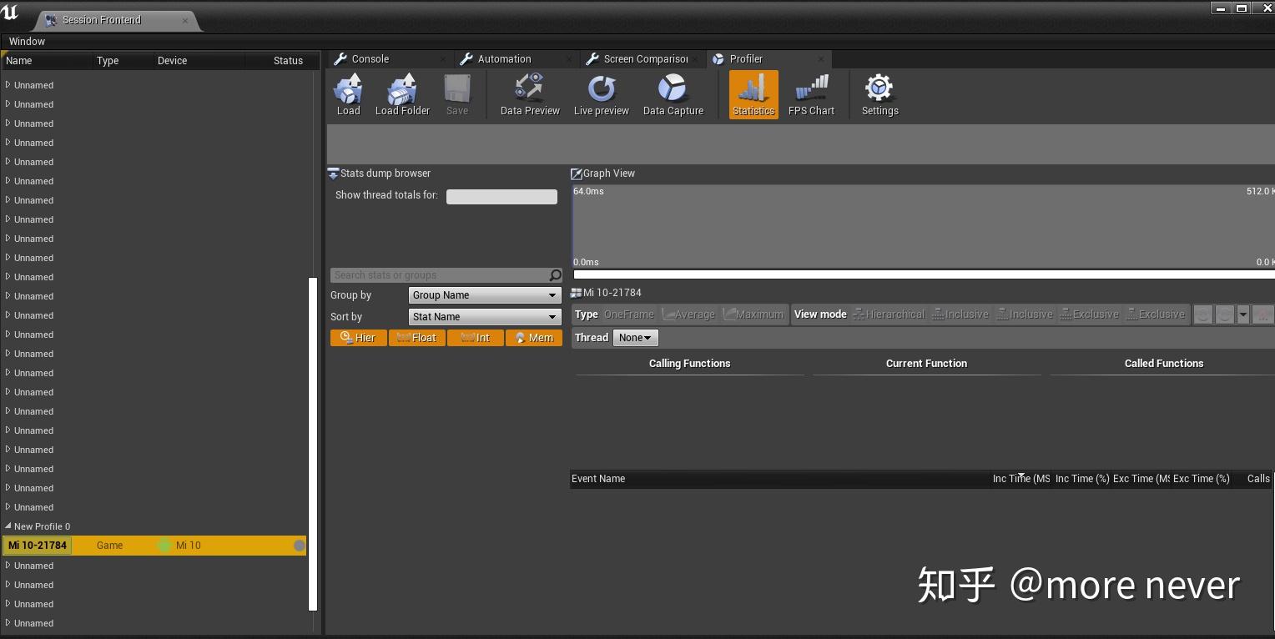
Task: Click the search stats input field
Action: 438,274
